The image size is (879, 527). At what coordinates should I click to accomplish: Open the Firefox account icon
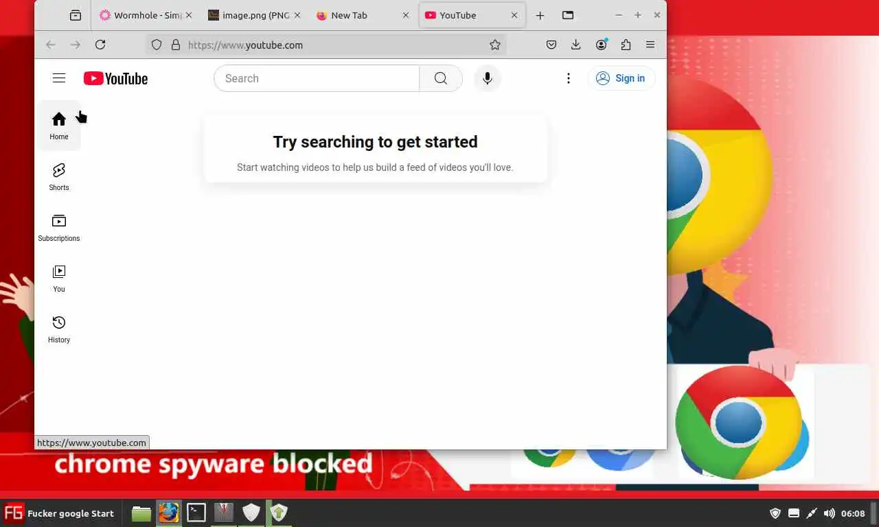pyautogui.click(x=602, y=45)
